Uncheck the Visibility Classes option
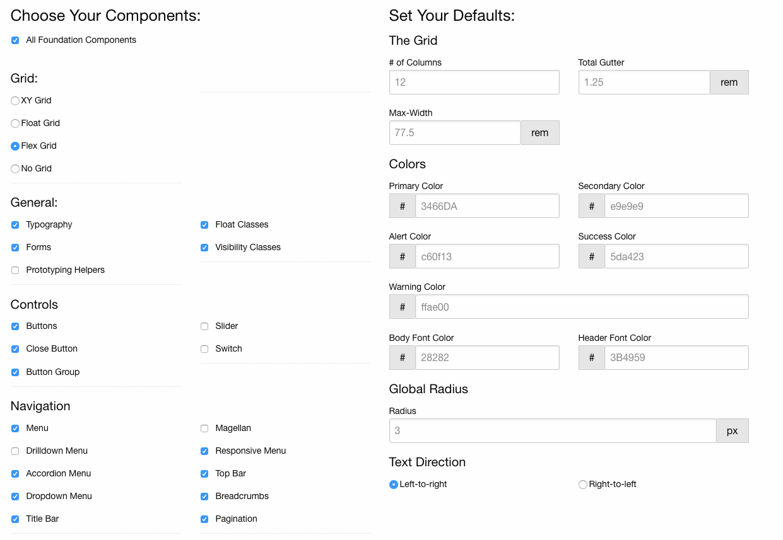 204,247
